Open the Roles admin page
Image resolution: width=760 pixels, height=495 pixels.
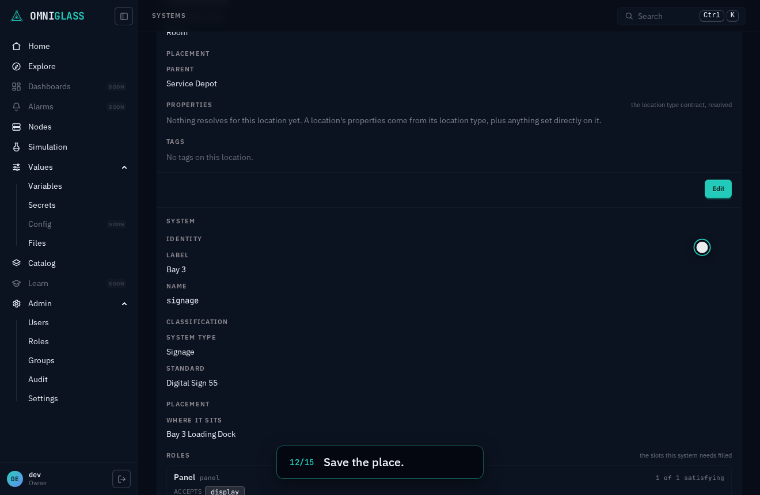39,341
